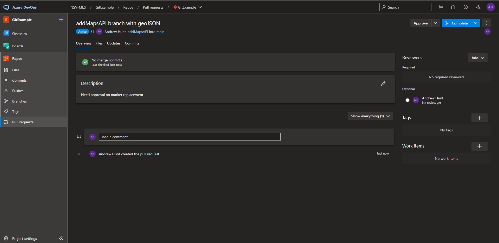Click the 'No work items' text

point(446,158)
